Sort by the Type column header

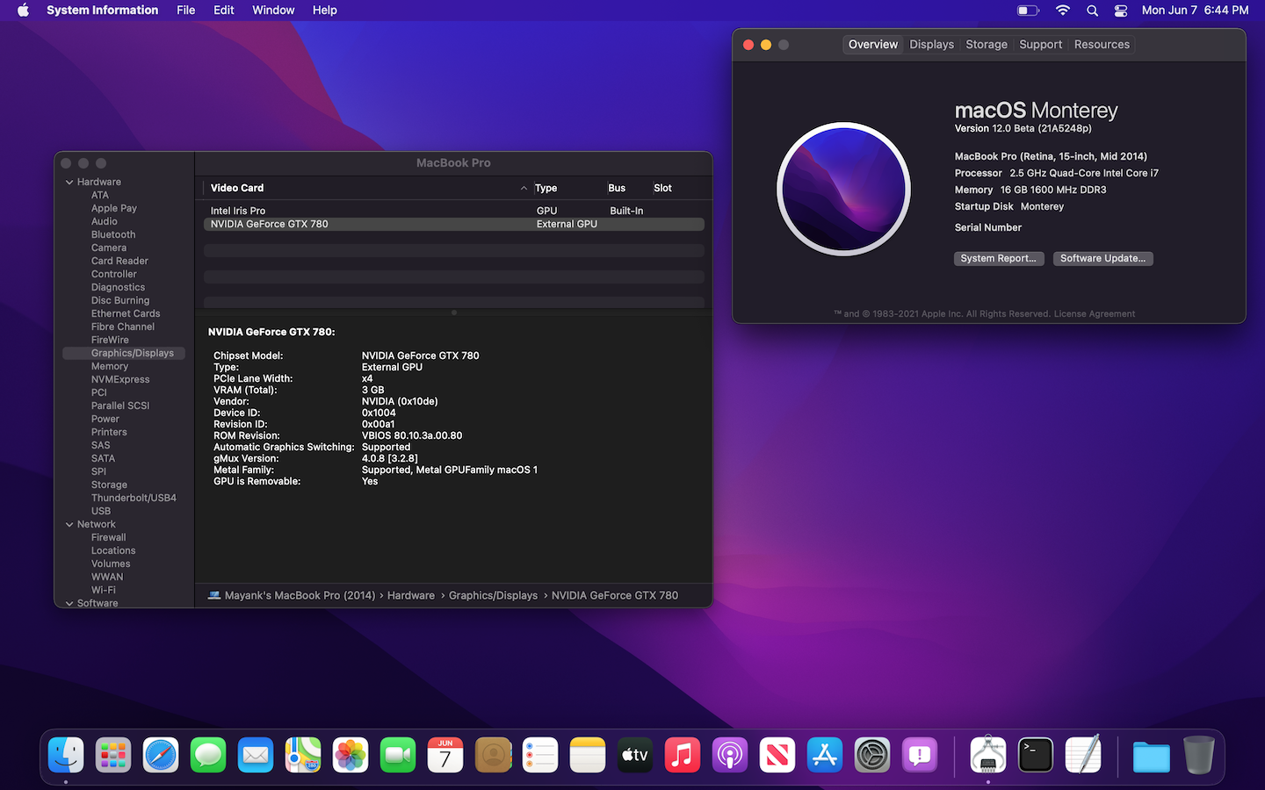coord(567,188)
